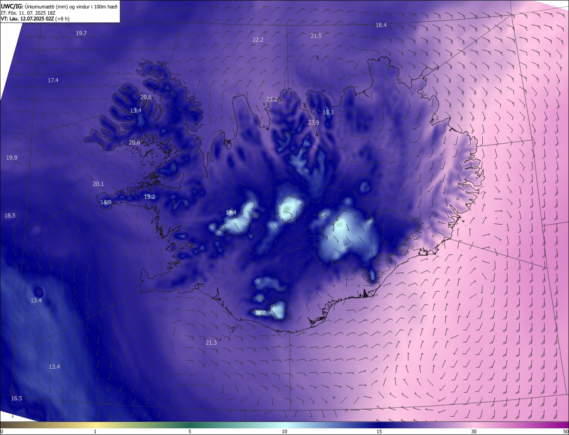Click the legend tick label 0
569x435 pixels.
click(x=2, y=431)
